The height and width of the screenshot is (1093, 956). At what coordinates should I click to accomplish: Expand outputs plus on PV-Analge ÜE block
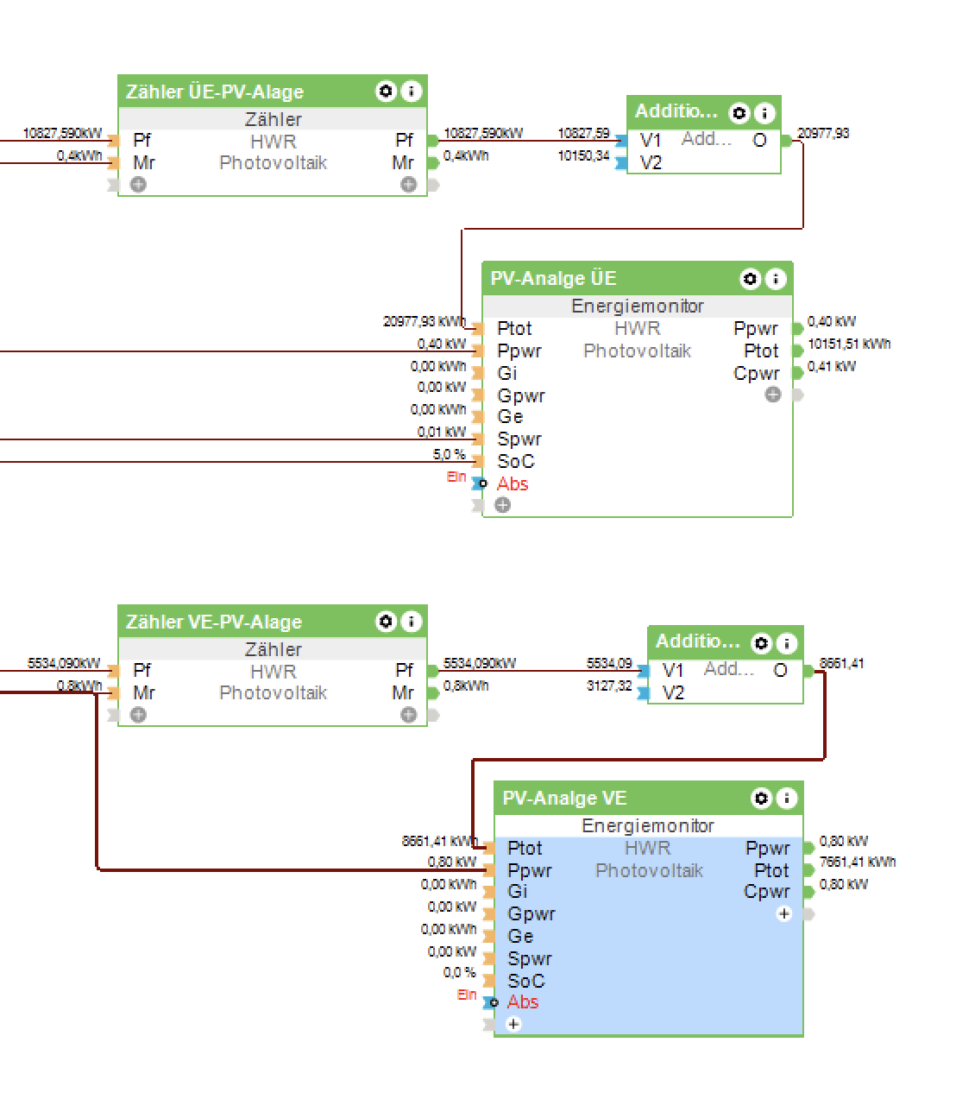(x=772, y=395)
